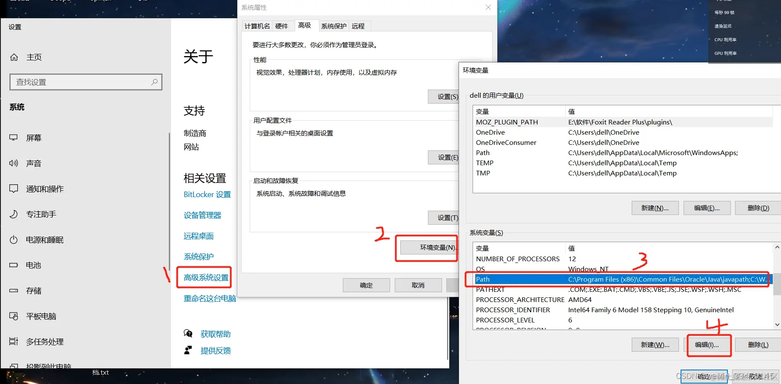Open the 设备管理器 link
Image resolution: width=781 pixels, height=384 pixels.
(202, 215)
